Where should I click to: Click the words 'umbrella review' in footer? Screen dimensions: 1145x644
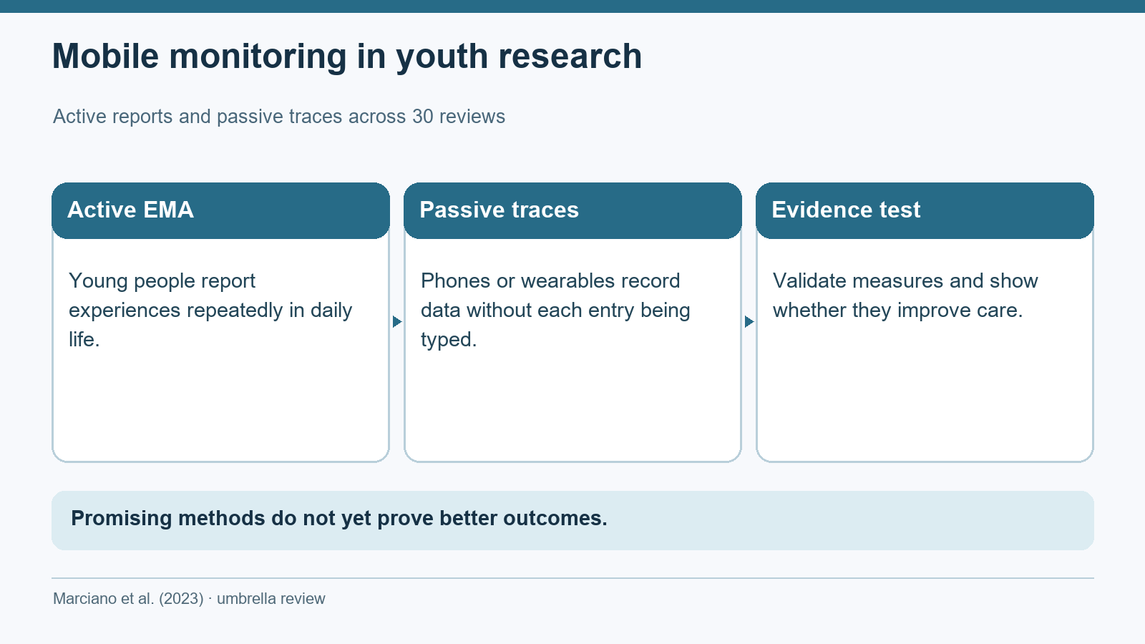(x=271, y=599)
